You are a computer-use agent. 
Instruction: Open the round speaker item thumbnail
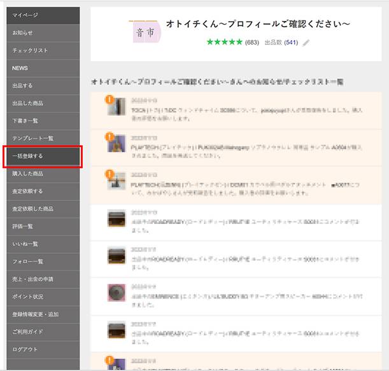coord(116,293)
